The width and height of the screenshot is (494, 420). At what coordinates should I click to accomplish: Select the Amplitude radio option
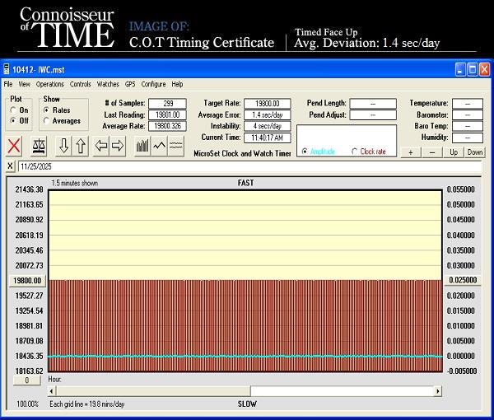(305, 152)
